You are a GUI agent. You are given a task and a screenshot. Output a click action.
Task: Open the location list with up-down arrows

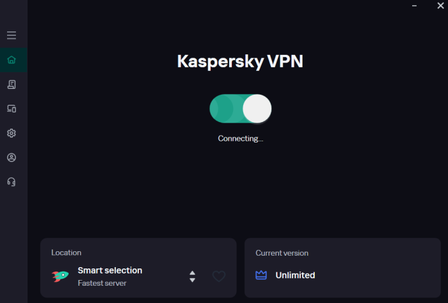(192, 276)
